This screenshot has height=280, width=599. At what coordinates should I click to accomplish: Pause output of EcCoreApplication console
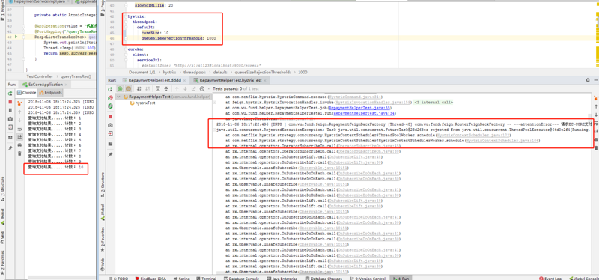(x=10, y=110)
